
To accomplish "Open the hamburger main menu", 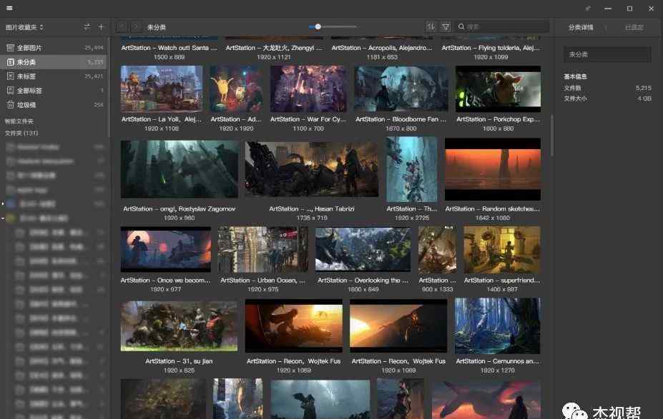I will click(x=9, y=8).
